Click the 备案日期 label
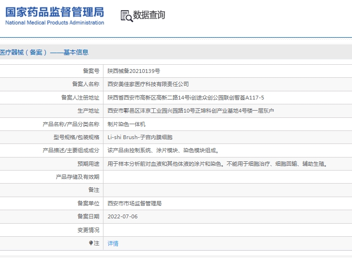Screen dimensions: 352x258 pyautogui.click(x=88, y=216)
